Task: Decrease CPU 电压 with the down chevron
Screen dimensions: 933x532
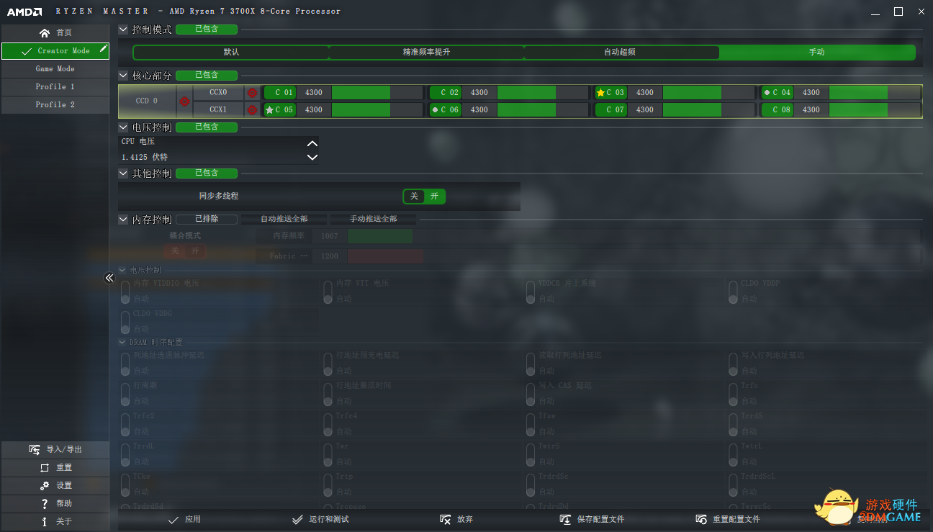Action: [312, 157]
